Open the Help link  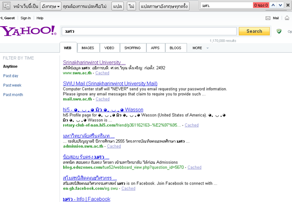point(40,18)
